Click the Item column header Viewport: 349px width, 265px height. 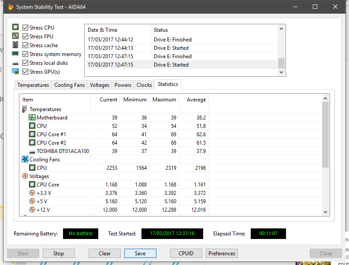(55, 100)
